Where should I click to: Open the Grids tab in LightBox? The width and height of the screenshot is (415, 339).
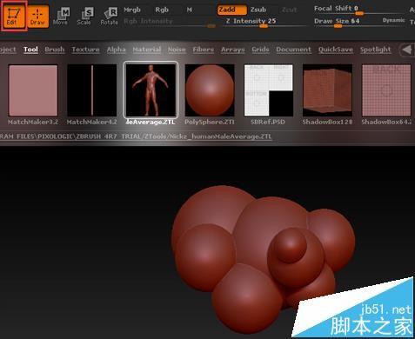pyautogui.click(x=260, y=50)
